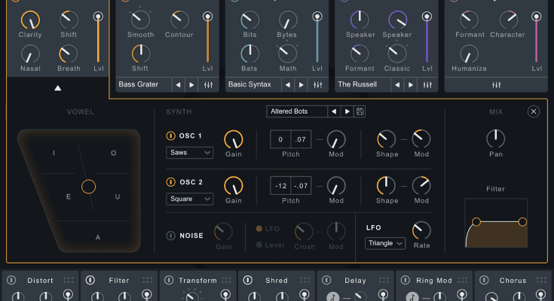The height and width of the screenshot is (301, 554).
Task: Go to next synth preset after Altered Bots
Action: [x=347, y=111]
